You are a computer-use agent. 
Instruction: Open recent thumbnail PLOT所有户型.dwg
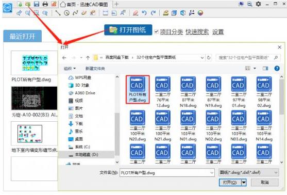tap(35, 63)
